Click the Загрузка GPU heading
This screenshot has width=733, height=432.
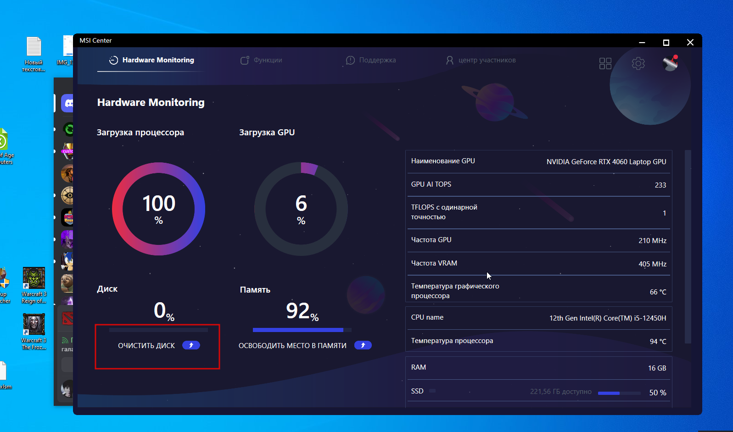tap(267, 133)
